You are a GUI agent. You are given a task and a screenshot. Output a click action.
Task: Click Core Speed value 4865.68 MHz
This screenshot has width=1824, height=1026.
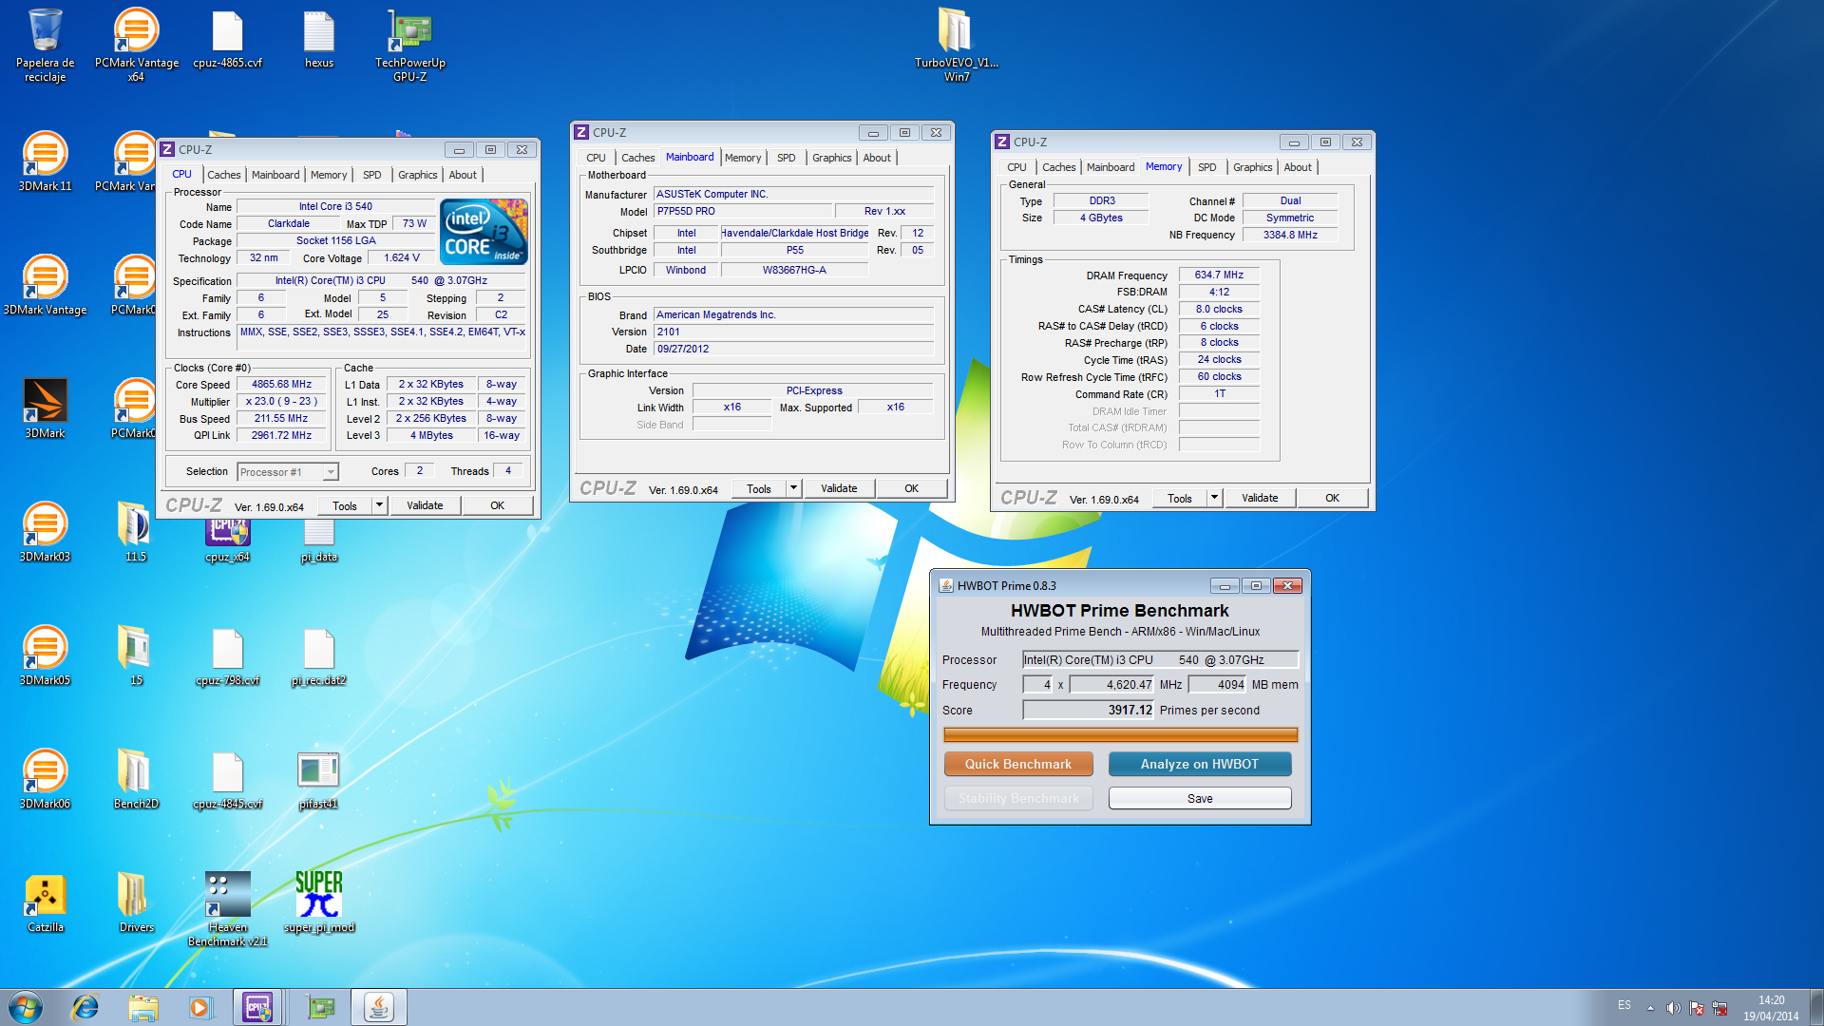[x=281, y=385]
